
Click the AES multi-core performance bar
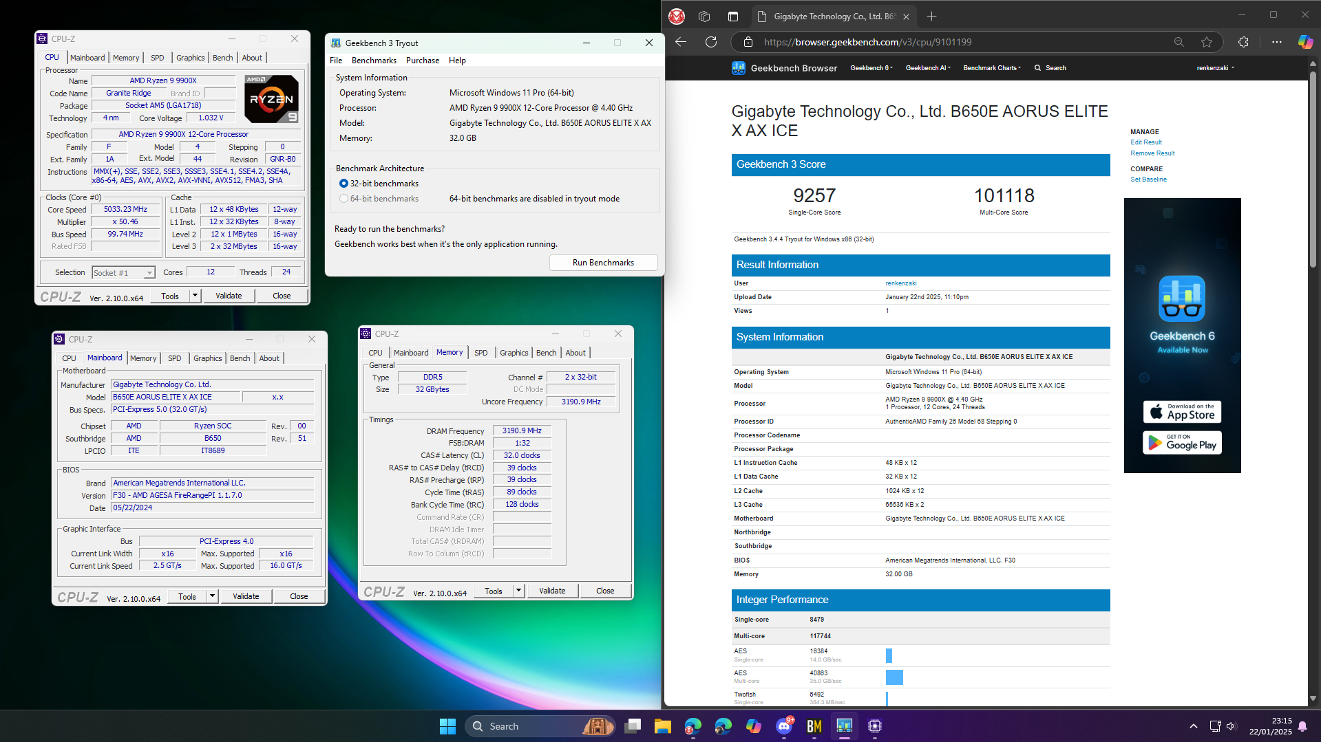[894, 677]
